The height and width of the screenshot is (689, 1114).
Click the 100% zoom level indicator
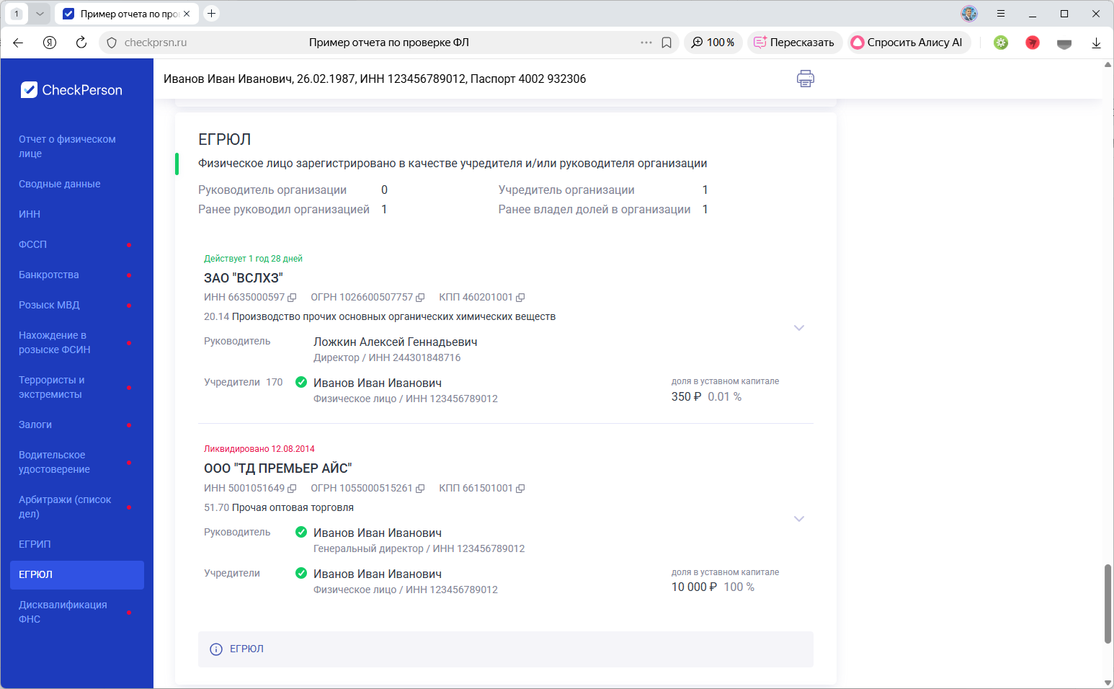coord(713,43)
